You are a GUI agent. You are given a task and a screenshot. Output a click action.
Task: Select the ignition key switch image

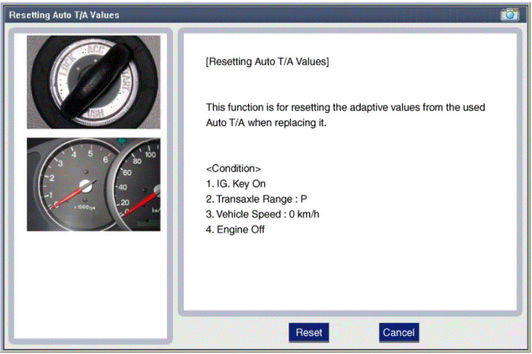point(94,83)
